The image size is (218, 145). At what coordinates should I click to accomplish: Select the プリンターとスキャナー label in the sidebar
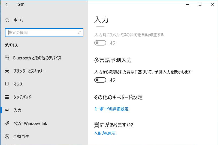tap(29, 71)
